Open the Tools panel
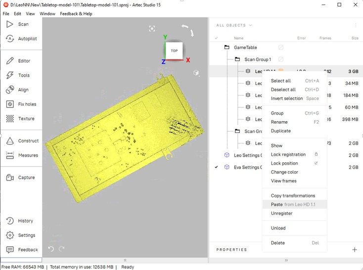Screen dimensions: 363x270 (18, 75)
